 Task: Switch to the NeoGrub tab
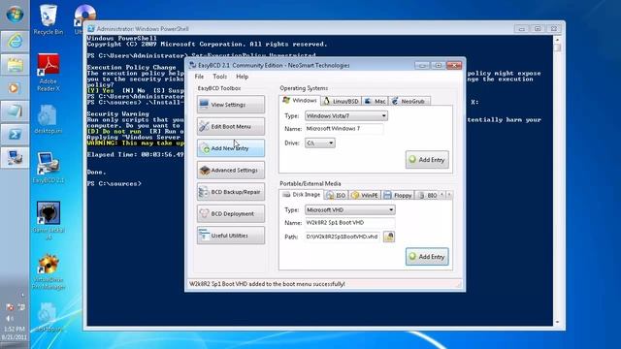click(409, 101)
